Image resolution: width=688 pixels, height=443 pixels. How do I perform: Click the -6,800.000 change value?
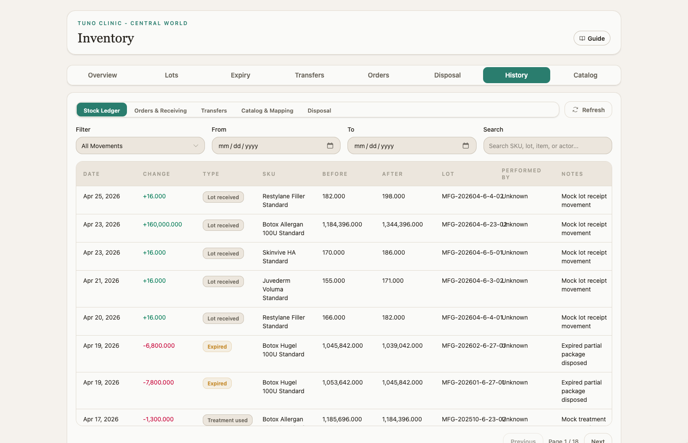159,346
